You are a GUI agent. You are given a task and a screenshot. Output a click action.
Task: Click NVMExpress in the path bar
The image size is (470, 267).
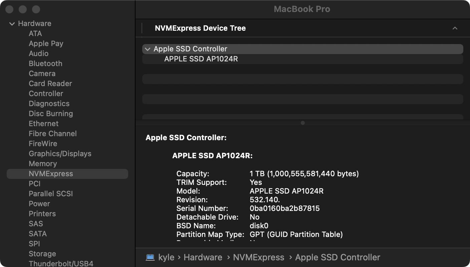[x=259, y=257]
